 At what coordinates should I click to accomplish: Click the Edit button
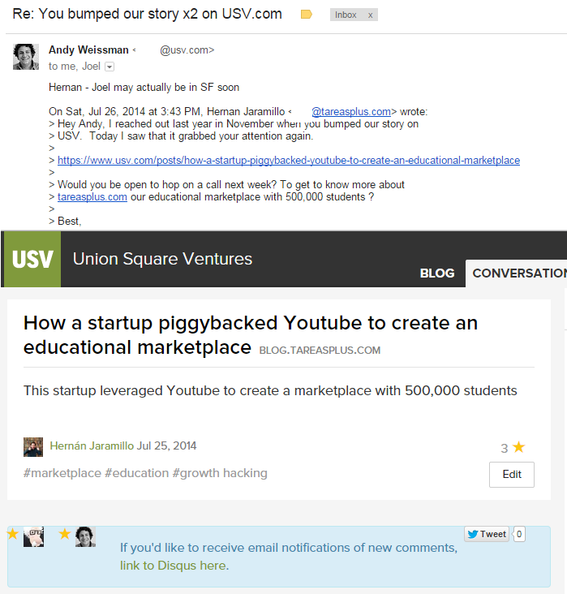pos(511,475)
